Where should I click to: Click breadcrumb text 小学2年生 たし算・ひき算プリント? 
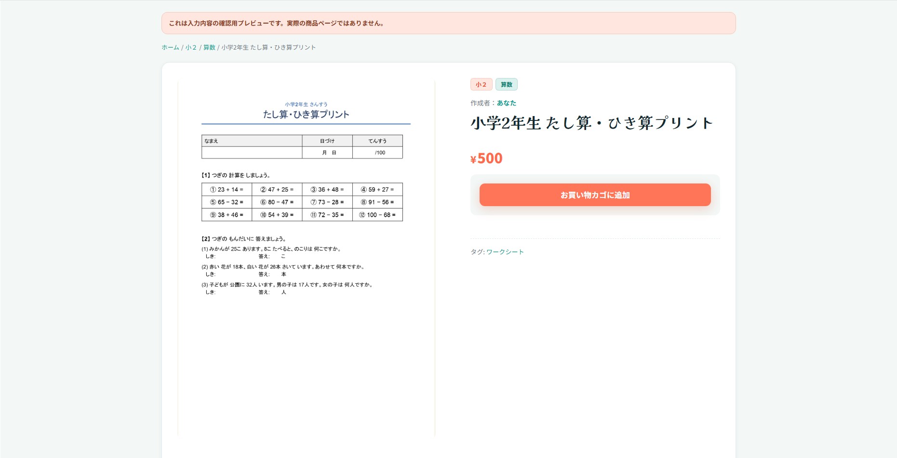pyautogui.click(x=268, y=47)
